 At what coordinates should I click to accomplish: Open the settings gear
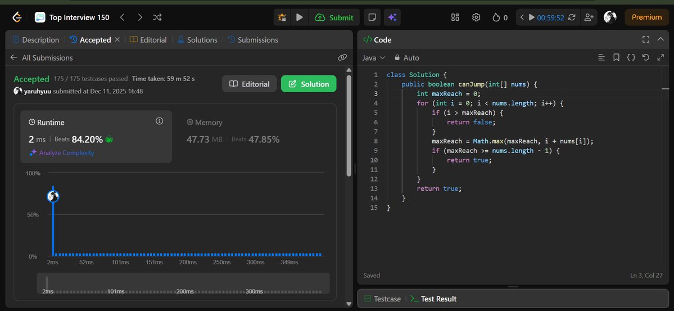(476, 17)
